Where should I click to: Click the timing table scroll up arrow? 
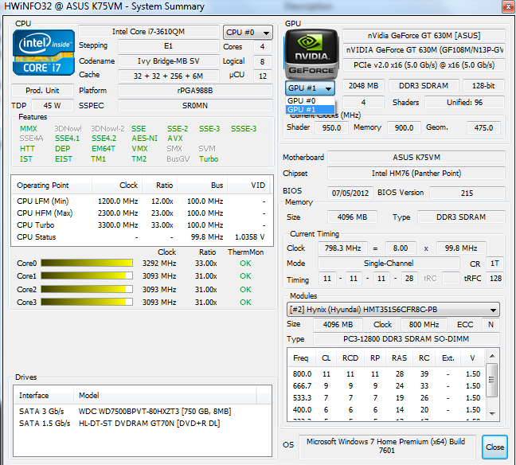coord(492,356)
